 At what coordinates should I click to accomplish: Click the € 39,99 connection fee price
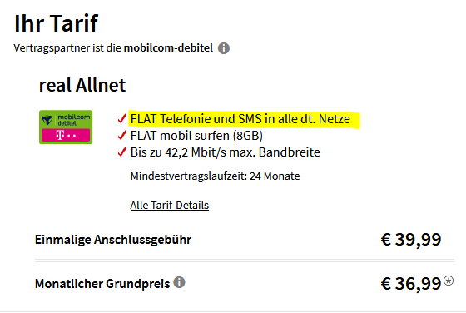411,239
